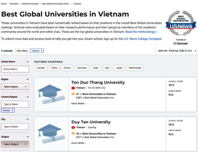The width and height of the screenshot is (198, 152).
Task: Open the Select Region dropdown
Action: click(15, 87)
